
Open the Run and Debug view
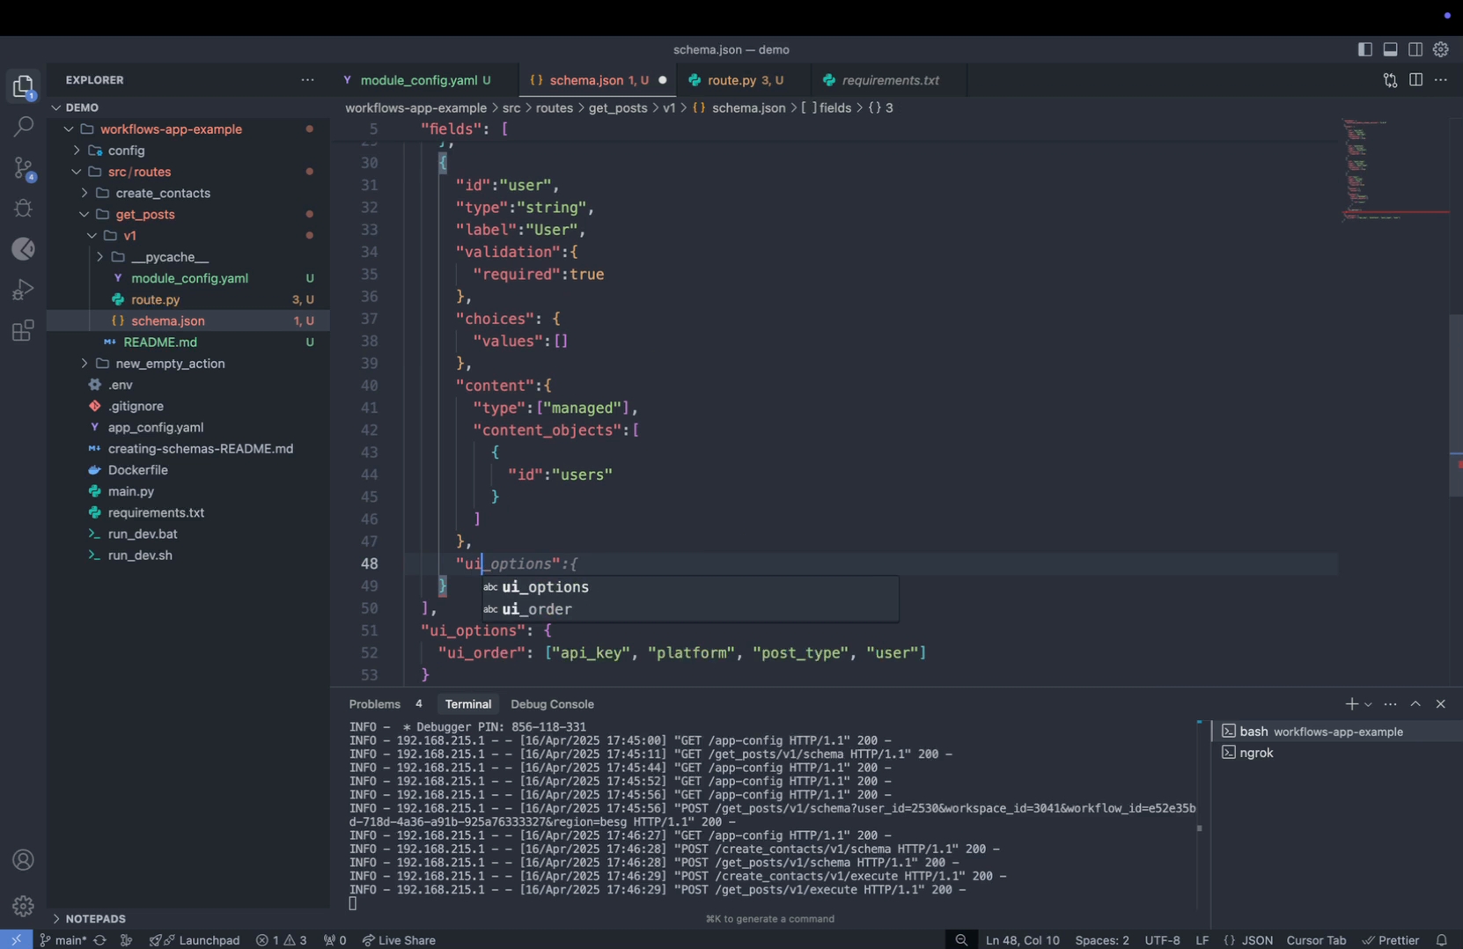(24, 290)
